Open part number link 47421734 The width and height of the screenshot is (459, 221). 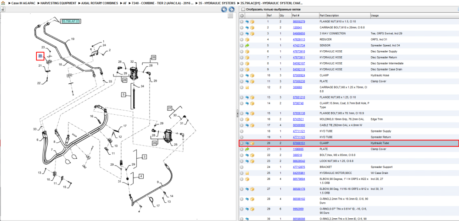299,46
